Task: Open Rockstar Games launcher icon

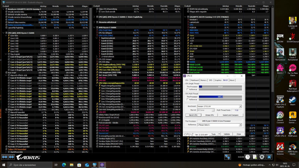Action: [293, 118]
